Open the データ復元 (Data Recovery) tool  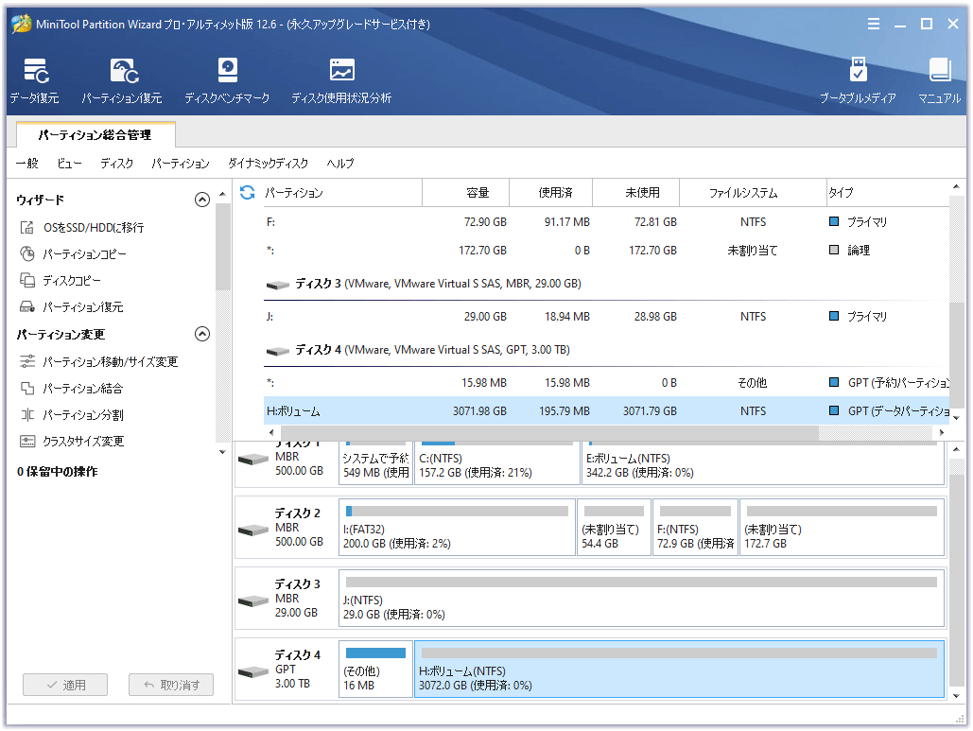[x=35, y=79]
